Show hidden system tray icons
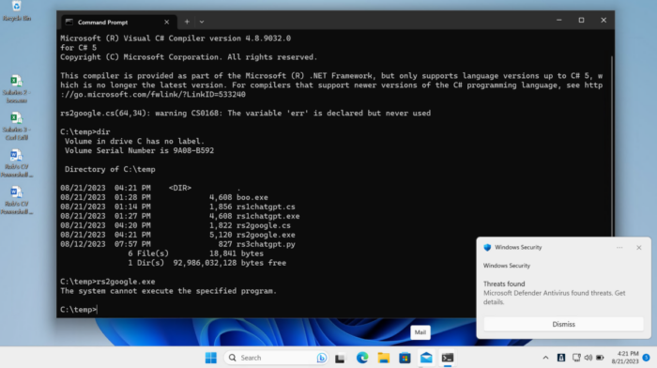657x368 pixels. [x=545, y=358]
